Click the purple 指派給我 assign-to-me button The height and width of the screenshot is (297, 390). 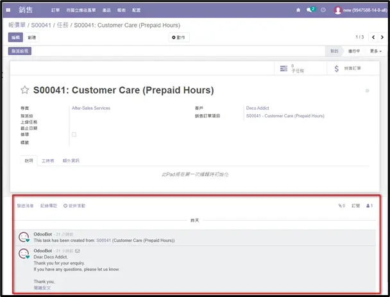[x=20, y=51]
